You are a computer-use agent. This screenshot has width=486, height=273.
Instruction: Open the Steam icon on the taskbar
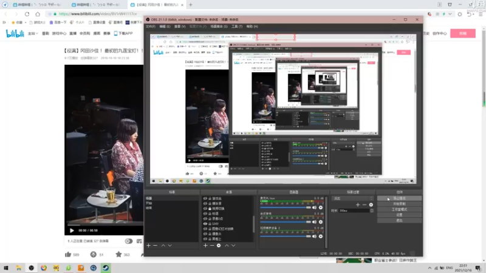pos(106,268)
